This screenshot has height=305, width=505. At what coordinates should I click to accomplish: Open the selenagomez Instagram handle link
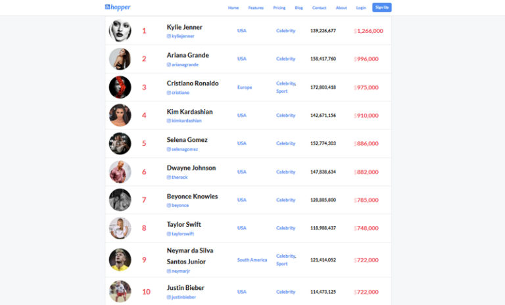(185, 149)
